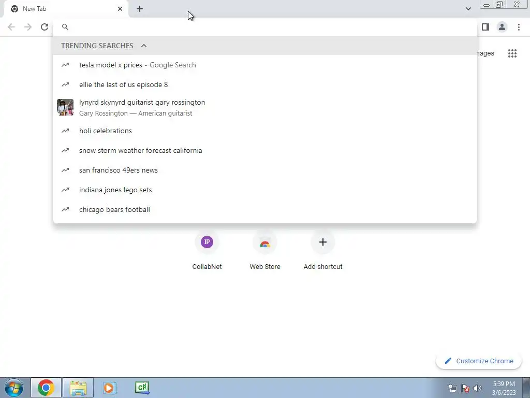
Task: Click Customize Chrome button
Action: (x=479, y=361)
